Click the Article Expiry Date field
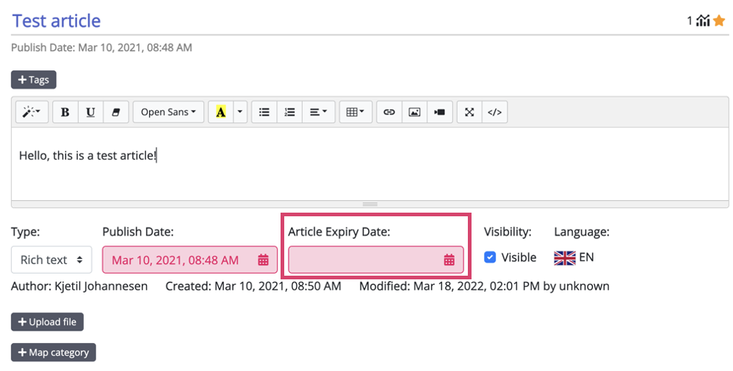The image size is (733, 371). 367,260
